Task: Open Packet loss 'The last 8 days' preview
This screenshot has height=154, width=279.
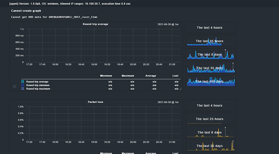Action: 211,132
